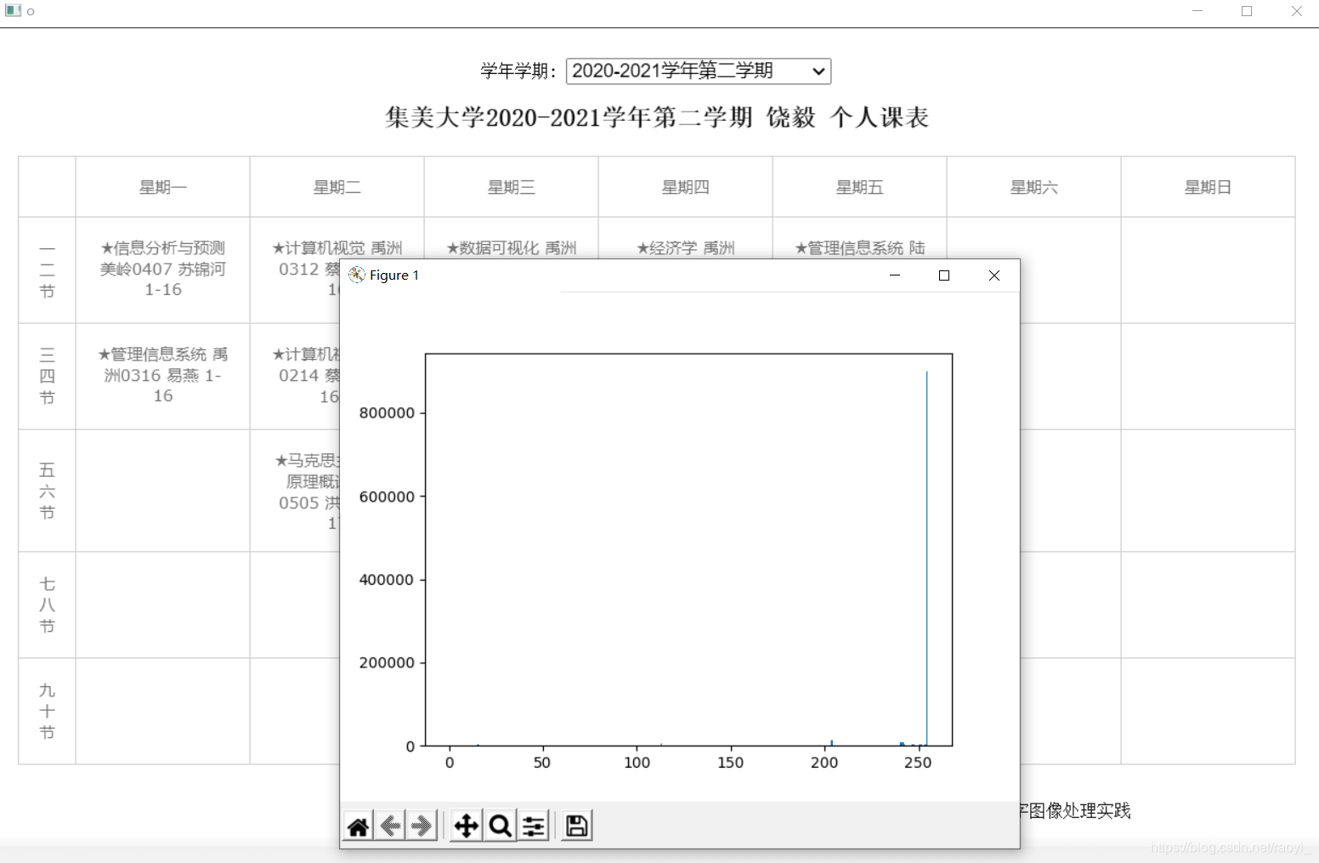This screenshot has width=1319, height=863.
Task: Click the 计算机视觉 0312 Tuesday cell
Action: 295,270
